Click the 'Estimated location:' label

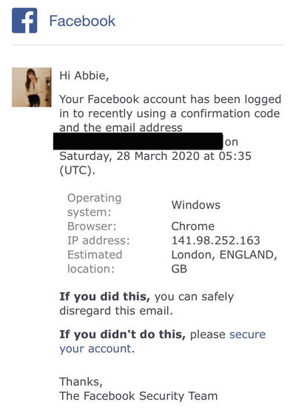point(95,262)
